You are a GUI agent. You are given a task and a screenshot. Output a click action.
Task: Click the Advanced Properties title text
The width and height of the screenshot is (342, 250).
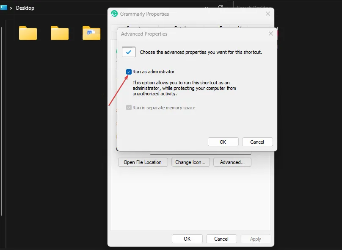click(144, 34)
